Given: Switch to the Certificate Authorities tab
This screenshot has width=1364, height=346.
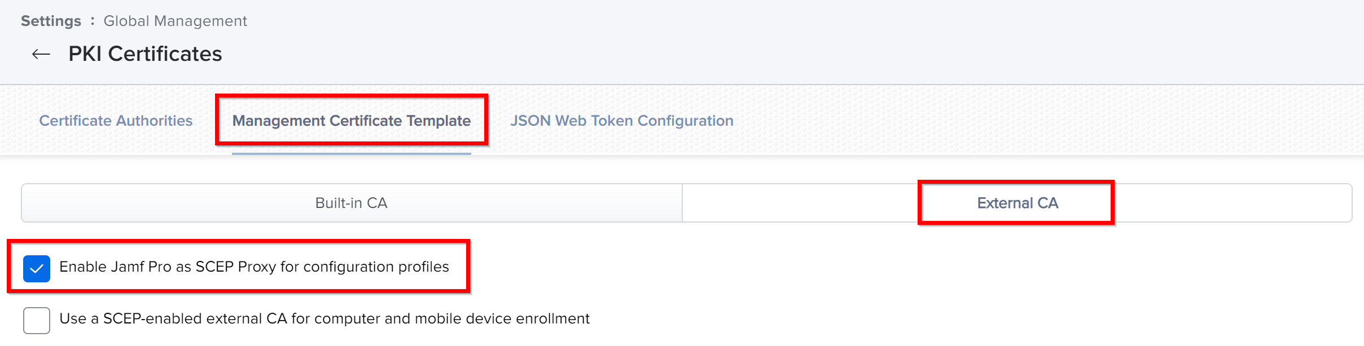Looking at the screenshot, I should pos(116,121).
